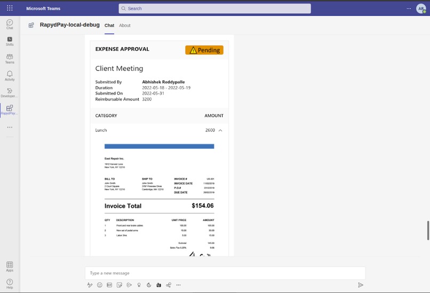Click the reimbursable amount 3200
This screenshot has width=430, height=293.
[x=147, y=99]
